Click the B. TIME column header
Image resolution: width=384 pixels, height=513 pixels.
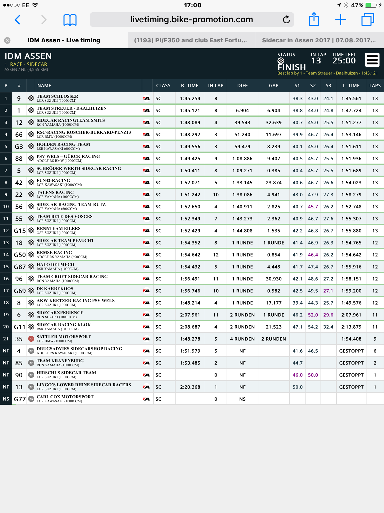[x=190, y=85]
